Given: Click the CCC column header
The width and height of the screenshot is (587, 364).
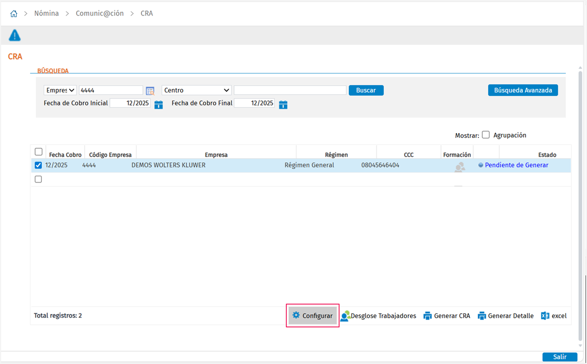Looking at the screenshot, I should pos(409,155).
